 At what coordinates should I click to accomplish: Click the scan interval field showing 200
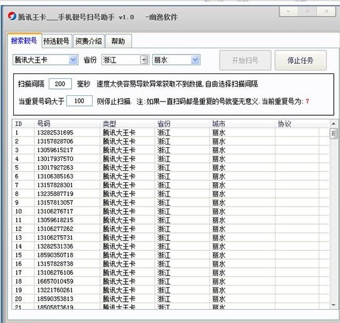click(60, 84)
